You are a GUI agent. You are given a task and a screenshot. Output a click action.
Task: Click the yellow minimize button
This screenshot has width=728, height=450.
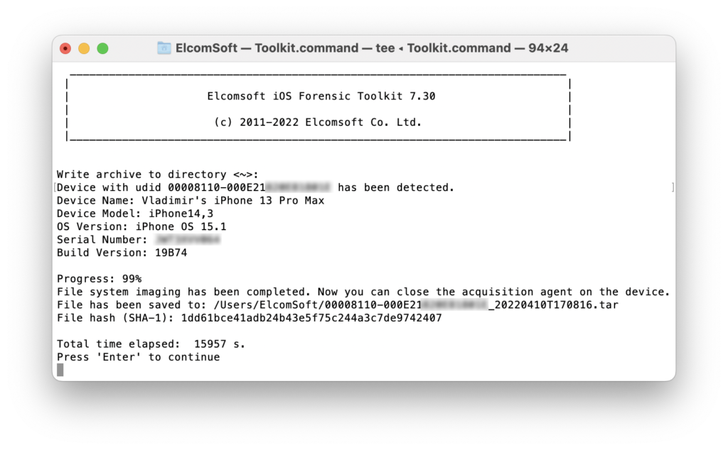click(x=84, y=48)
